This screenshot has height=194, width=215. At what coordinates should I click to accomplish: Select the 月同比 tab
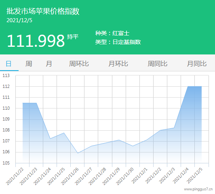click(197, 64)
